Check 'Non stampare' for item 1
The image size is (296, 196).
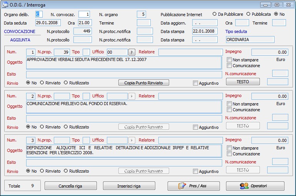[x=229, y=60]
